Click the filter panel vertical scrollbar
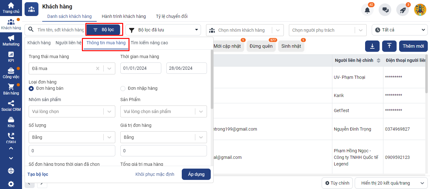Image resolution: width=430 pixels, height=189 pixels. coord(212,82)
